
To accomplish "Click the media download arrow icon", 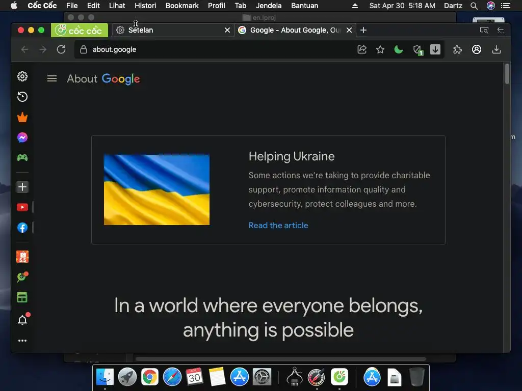I will (435, 49).
